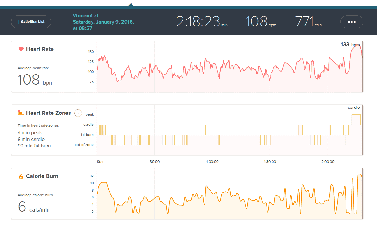Click the flame icon beside Calorie Burn
Image resolution: width=377 pixels, height=228 pixels.
(x=21, y=176)
